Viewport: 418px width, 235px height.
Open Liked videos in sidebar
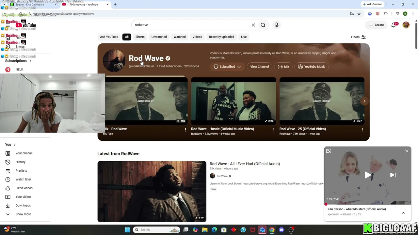point(24,188)
